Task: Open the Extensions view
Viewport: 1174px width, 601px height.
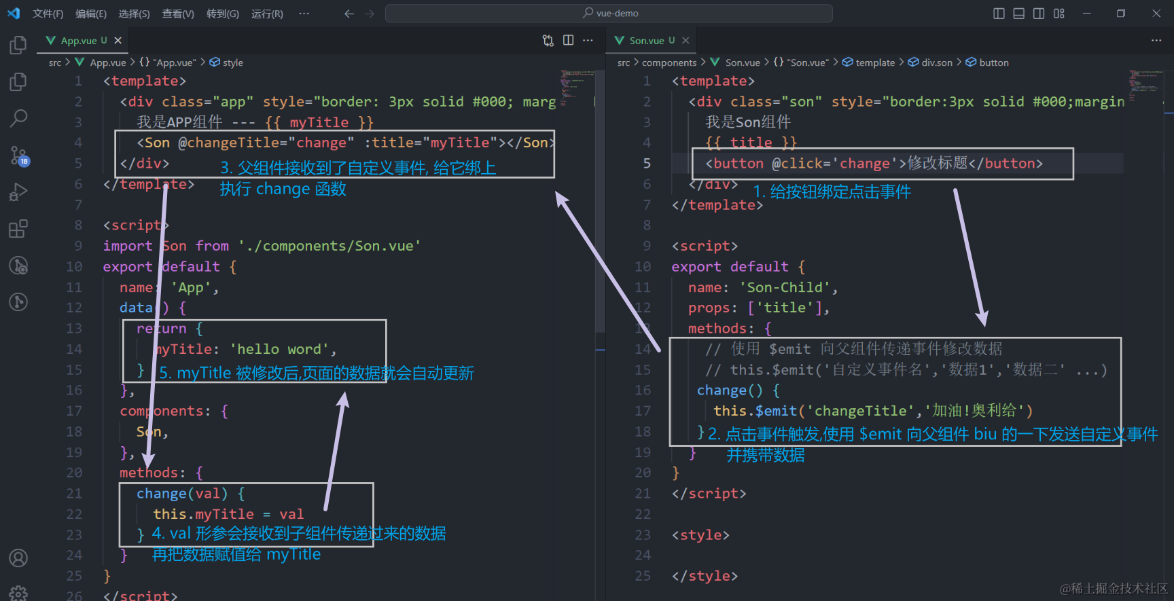Action: pyautogui.click(x=18, y=229)
